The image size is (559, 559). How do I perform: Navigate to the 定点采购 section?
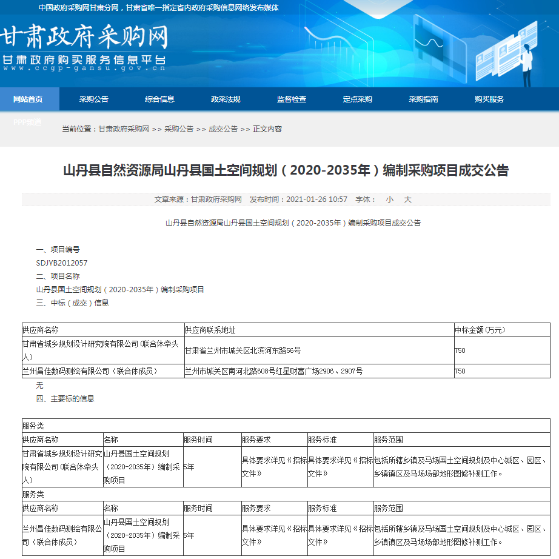[358, 99]
